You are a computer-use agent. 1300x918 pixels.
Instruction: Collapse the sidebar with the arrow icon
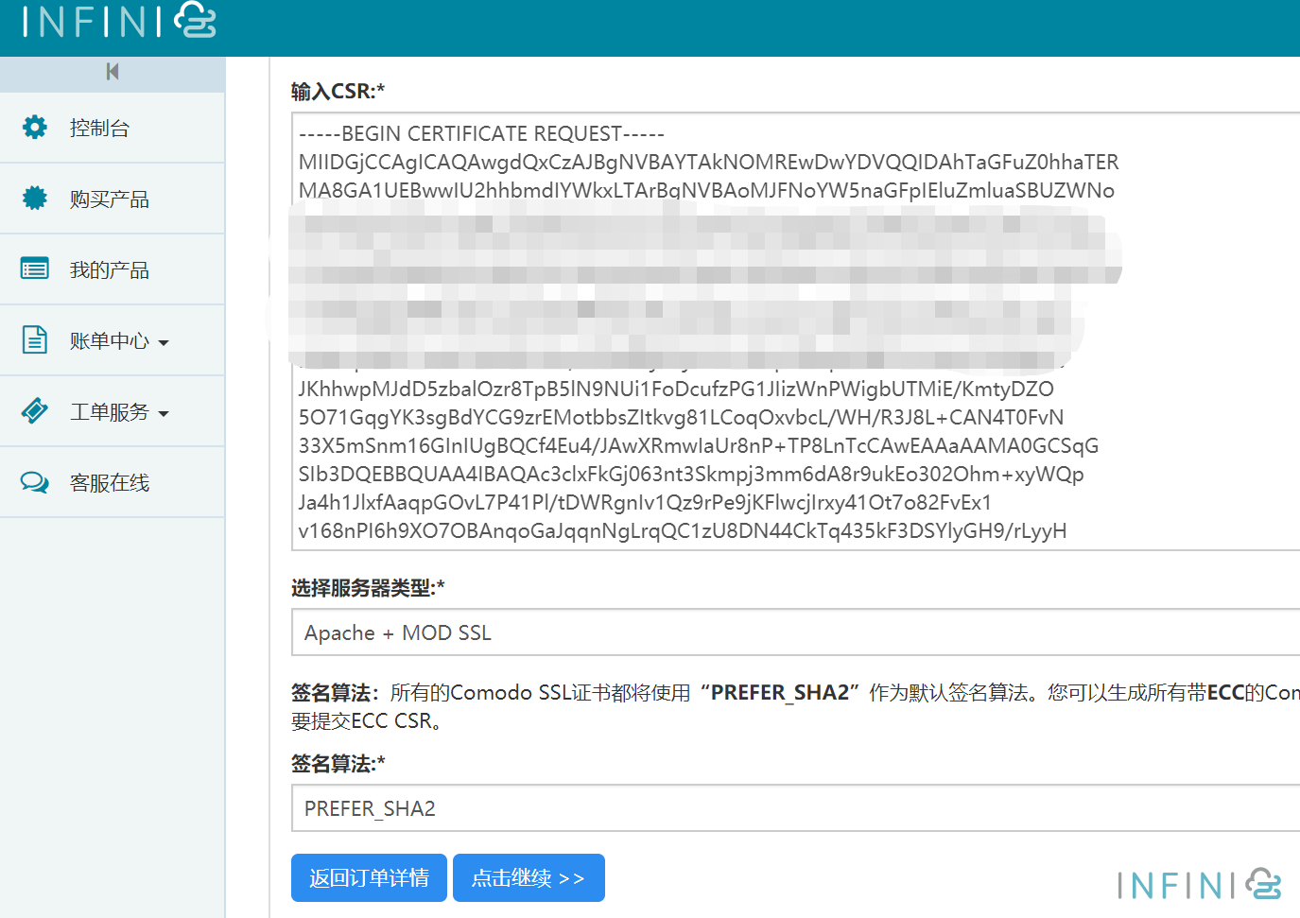(113, 72)
